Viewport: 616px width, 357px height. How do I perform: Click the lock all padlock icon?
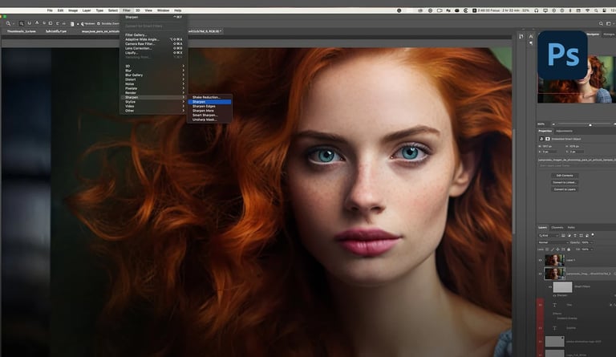point(569,249)
